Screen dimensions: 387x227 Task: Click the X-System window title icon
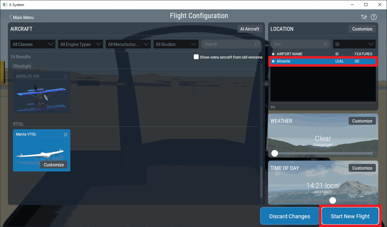(x=5, y=5)
